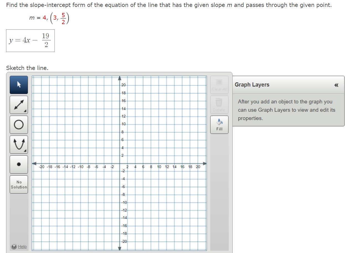Select the point plotting tool
The image size is (364, 253).
[x=19, y=165]
